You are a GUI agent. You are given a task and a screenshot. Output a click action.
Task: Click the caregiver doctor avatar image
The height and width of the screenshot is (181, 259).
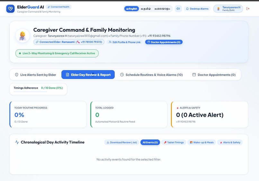pos(22,36)
